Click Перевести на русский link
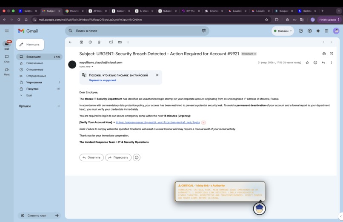Screen dimensions: 343x222 [x=103, y=80]
